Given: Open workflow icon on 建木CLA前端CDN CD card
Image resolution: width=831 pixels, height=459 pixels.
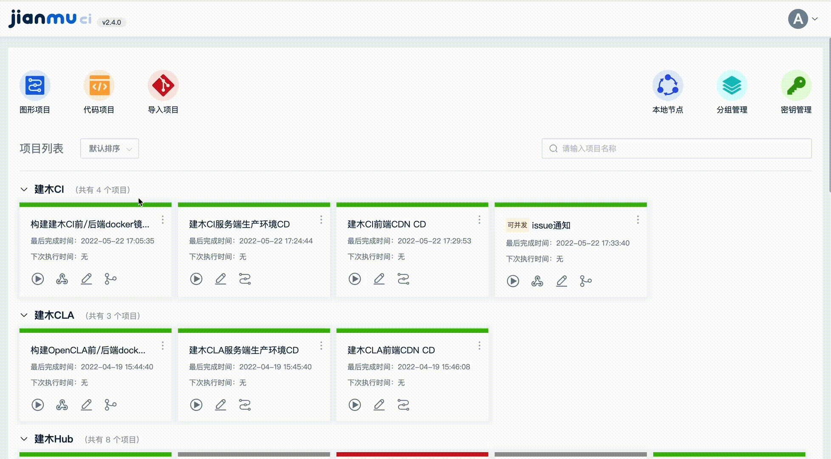Looking at the screenshot, I should pos(403,405).
